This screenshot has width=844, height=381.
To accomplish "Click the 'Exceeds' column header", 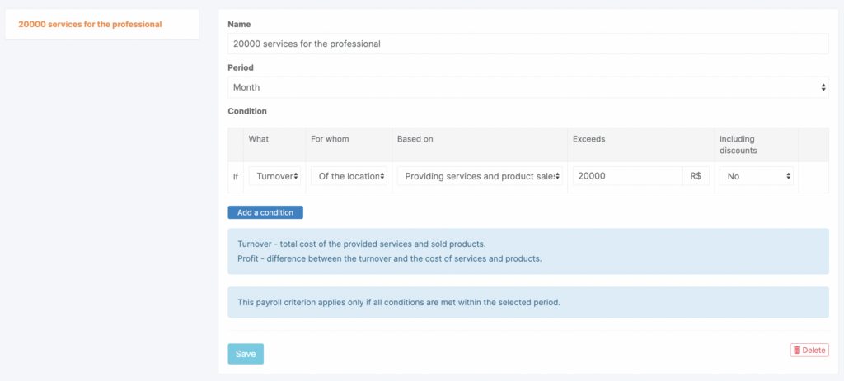I will pyautogui.click(x=588, y=139).
